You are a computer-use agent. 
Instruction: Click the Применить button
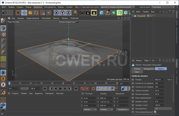coord(122,110)
